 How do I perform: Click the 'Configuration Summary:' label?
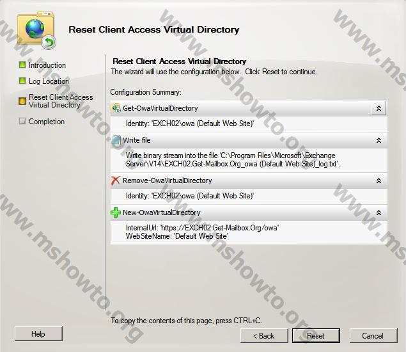coord(146,92)
